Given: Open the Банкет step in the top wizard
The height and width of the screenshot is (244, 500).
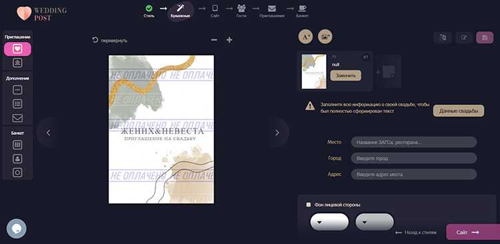Looking at the screenshot, I should pos(302,11).
